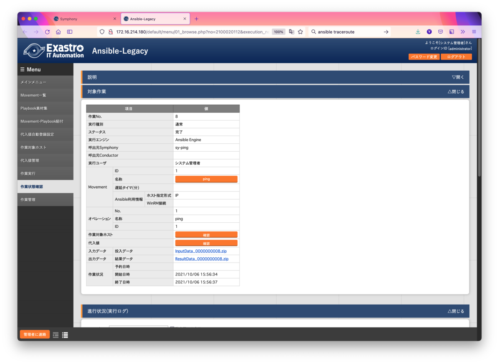The image size is (499, 364).
Task: Close the Ansible-Legacy tab
Action: (x=185, y=19)
